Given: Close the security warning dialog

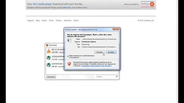Looking at the screenshot, I should point(116,29).
